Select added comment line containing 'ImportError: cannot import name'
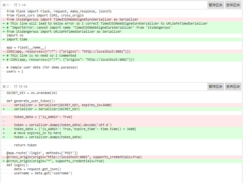 pyautogui.click(x=122, y=27)
